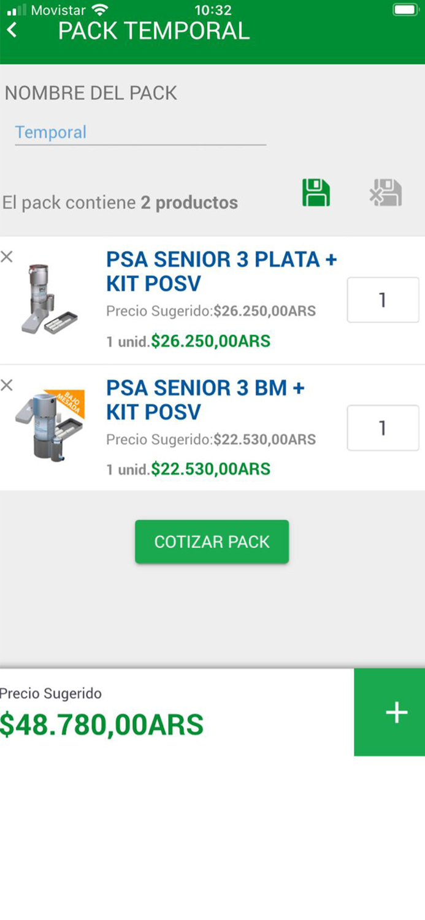
Task: Select the PSA SENIOR 3 PLATA + KIT POSV title
Action: click(x=222, y=271)
